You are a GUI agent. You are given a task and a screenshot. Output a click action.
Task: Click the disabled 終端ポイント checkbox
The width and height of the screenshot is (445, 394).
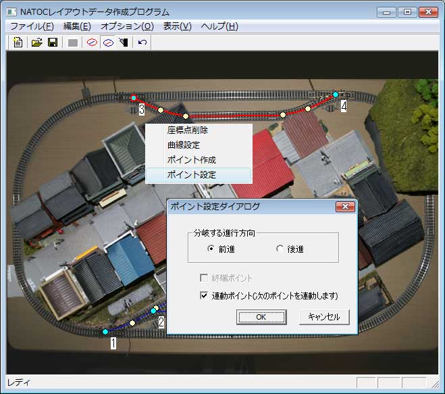pos(204,278)
